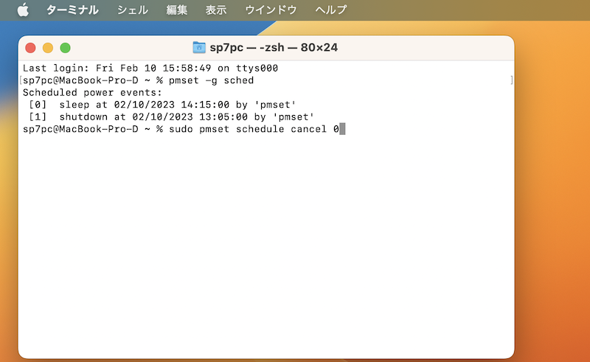Viewport: 590px width, 362px height.
Task: Open the 表示 menu
Action: point(216,10)
